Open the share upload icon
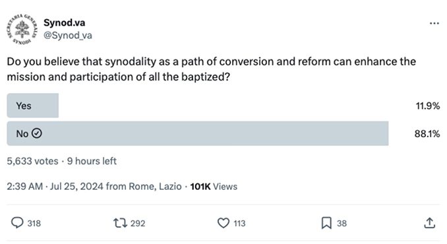Viewport: 447px width, 244px height. [x=429, y=223]
